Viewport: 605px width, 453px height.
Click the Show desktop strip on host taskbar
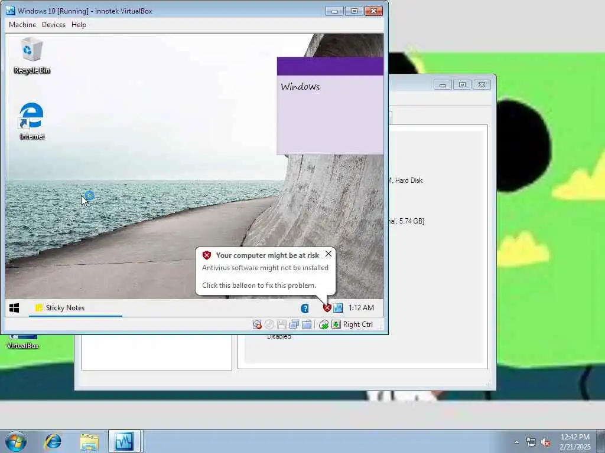tap(601, 441)
